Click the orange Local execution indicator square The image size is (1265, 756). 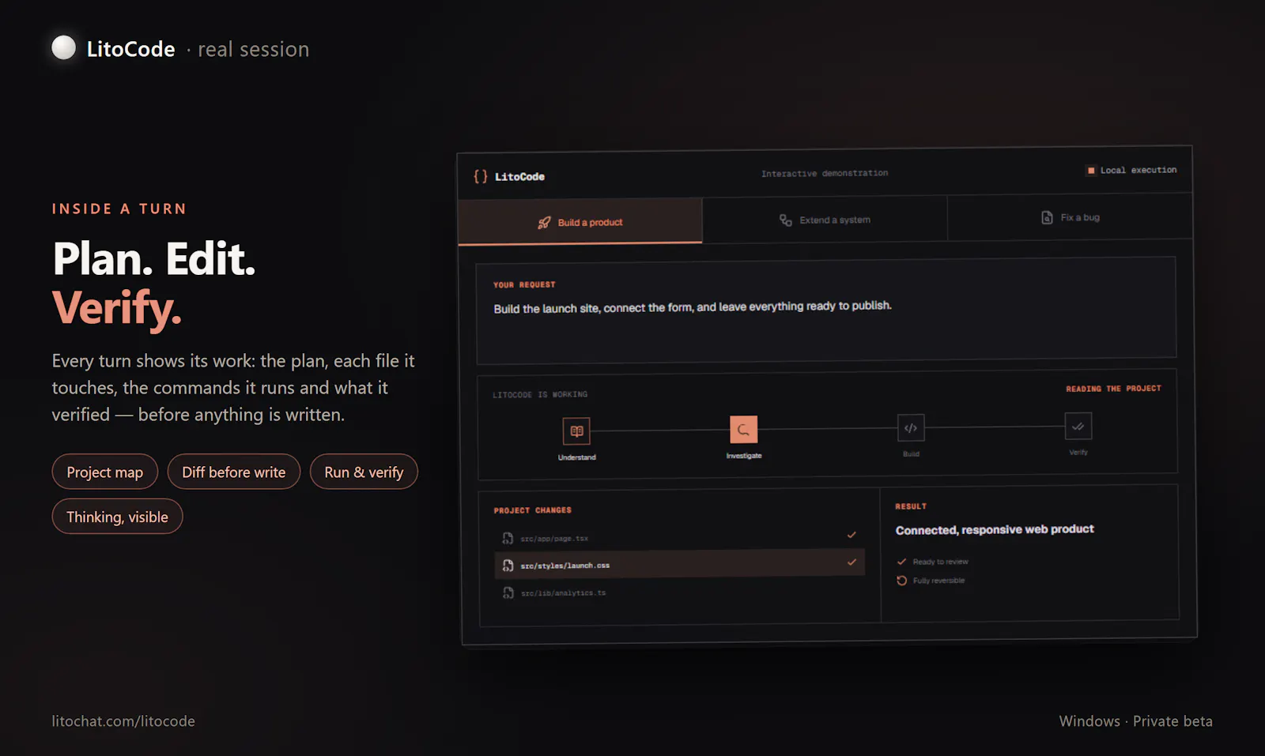[1091, 171]
